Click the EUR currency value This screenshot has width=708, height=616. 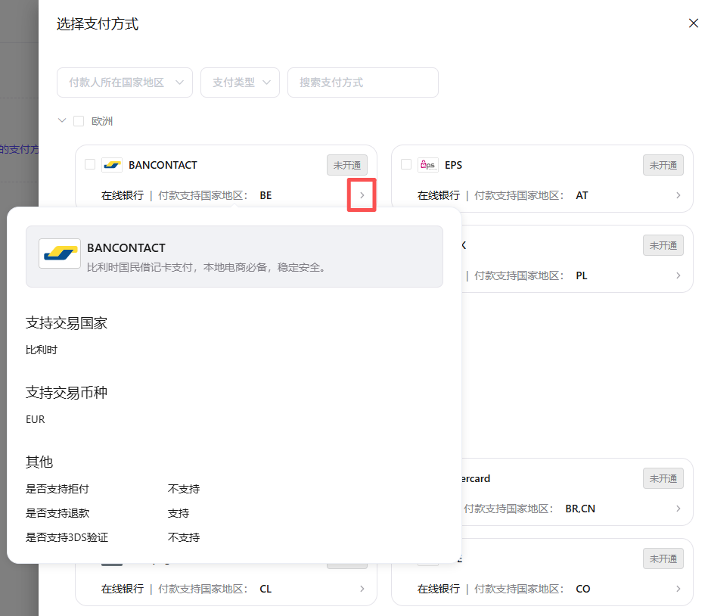click(x=36, y=419)
